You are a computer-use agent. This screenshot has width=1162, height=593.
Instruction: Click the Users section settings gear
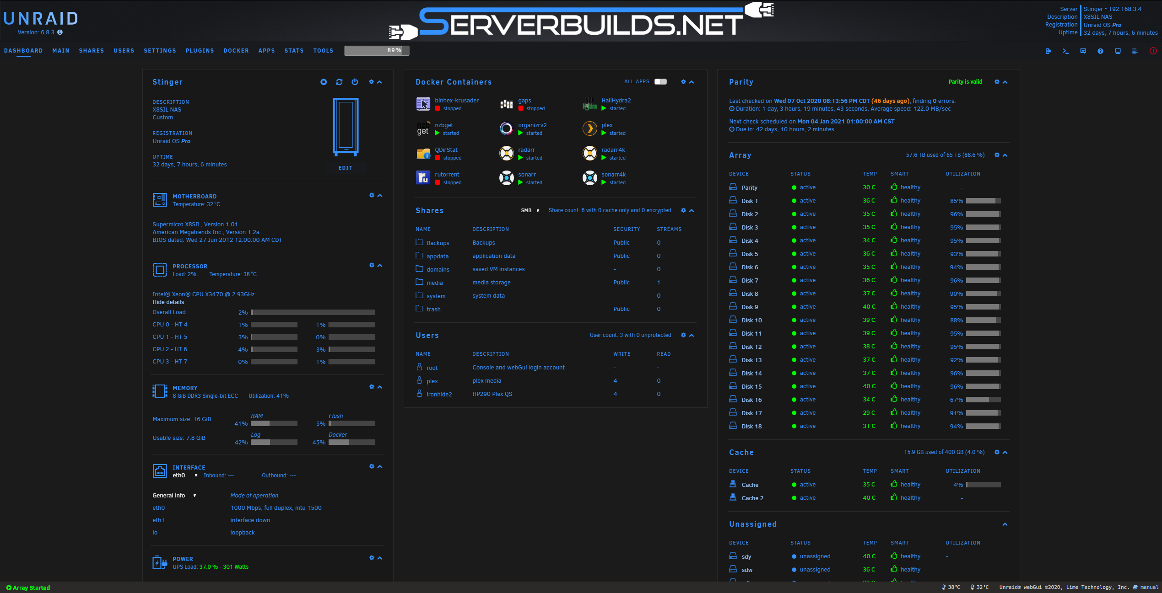point(683,335)
